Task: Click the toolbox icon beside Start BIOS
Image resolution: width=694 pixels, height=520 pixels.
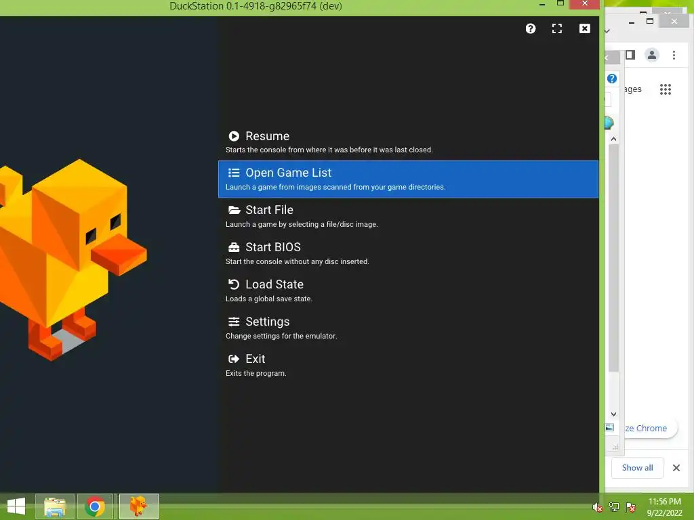Action: point(234,247)
